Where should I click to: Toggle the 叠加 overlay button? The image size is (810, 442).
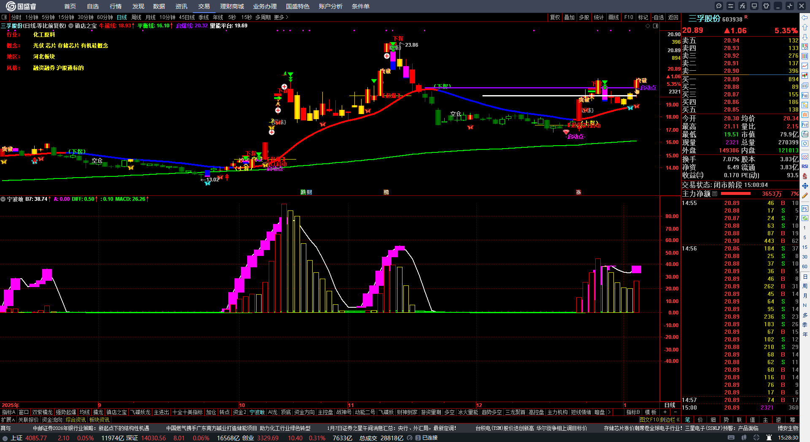(570, 17)
